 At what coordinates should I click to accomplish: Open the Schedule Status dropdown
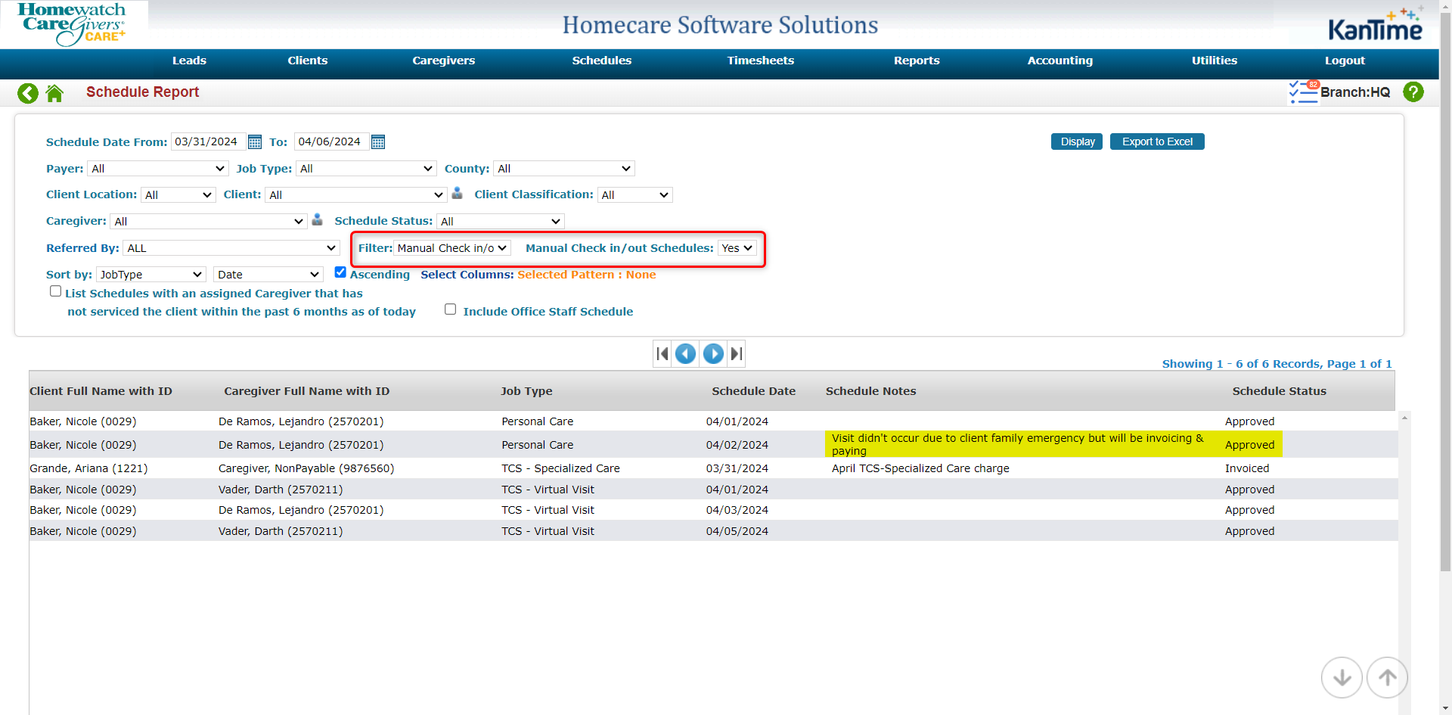coord(500,222)
